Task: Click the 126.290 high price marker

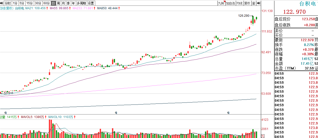Action: pos(244,16)
